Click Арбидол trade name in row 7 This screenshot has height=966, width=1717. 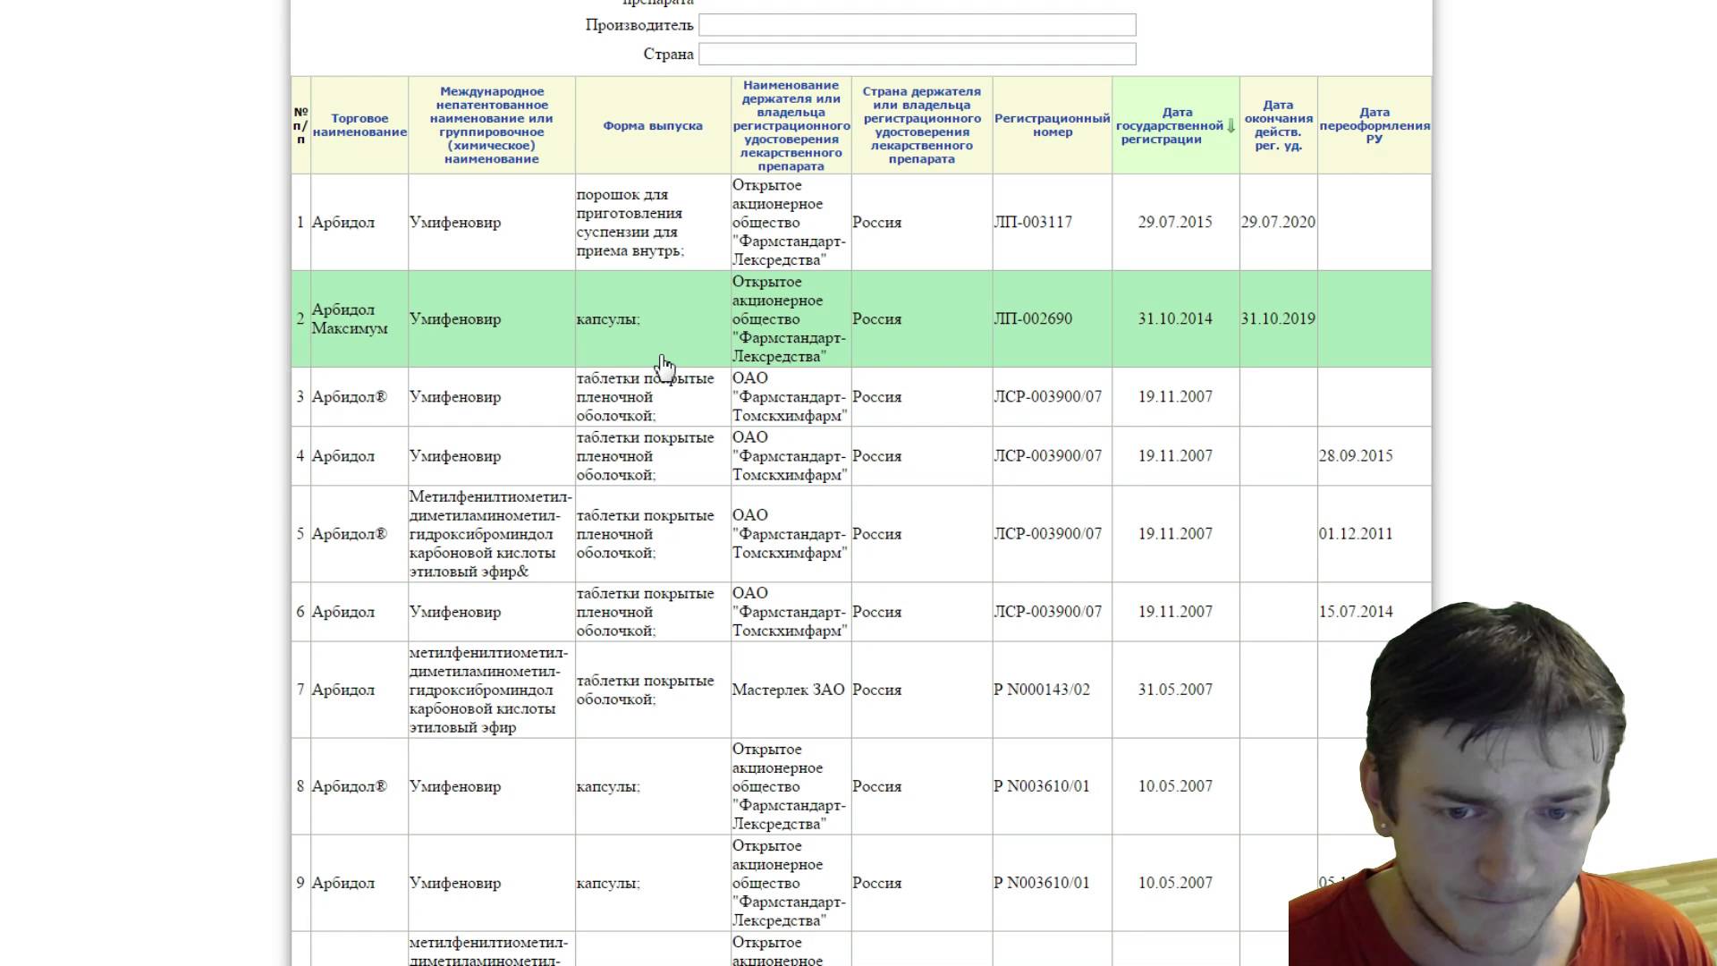pyautogui.click(x=343, y=690)
